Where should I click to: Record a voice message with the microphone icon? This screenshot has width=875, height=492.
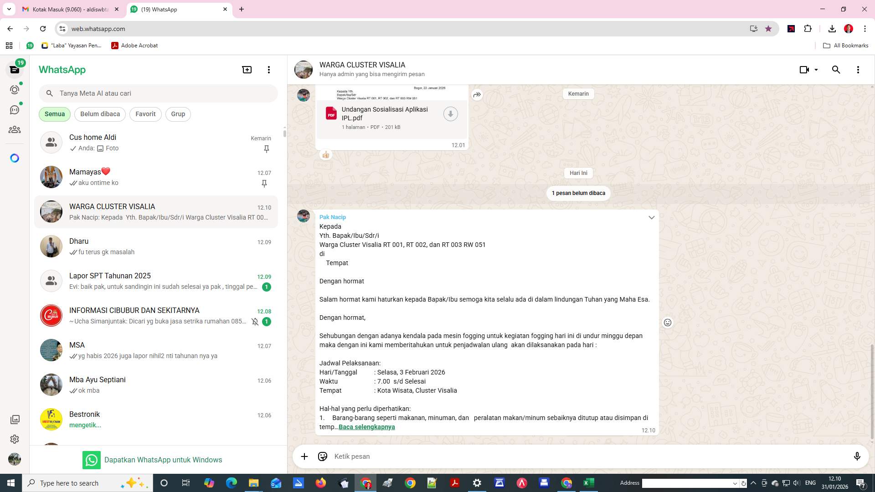857,456
